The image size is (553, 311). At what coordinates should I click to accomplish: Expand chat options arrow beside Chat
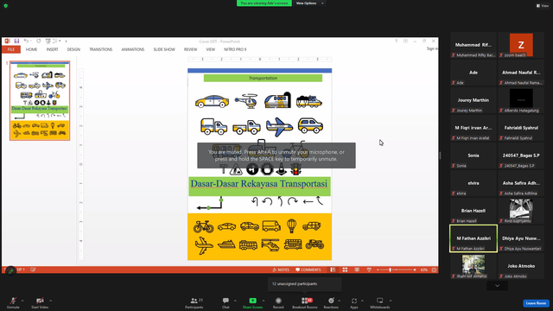pos(235,301)
